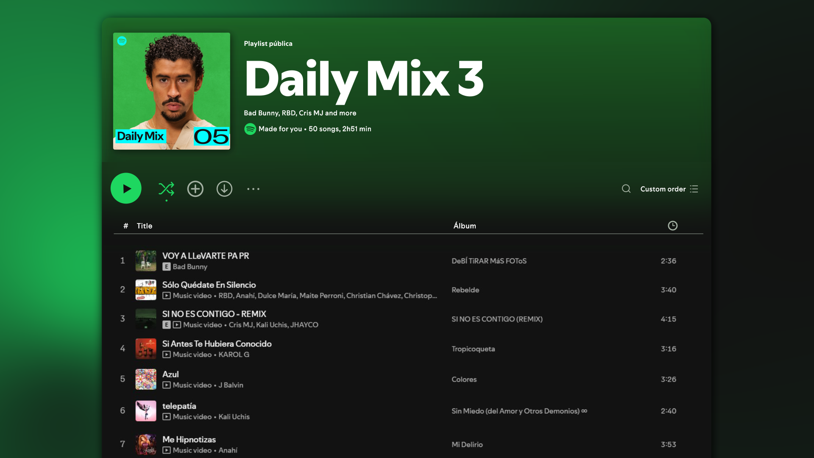
Task: Click the list view icon beside Custom order
Action: pos(694,189)
